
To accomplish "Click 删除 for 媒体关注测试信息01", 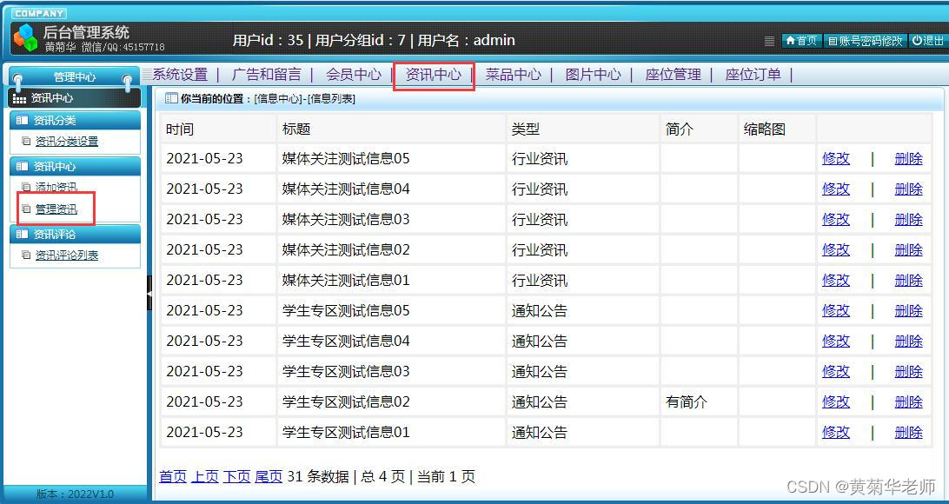I will [908, 280].
